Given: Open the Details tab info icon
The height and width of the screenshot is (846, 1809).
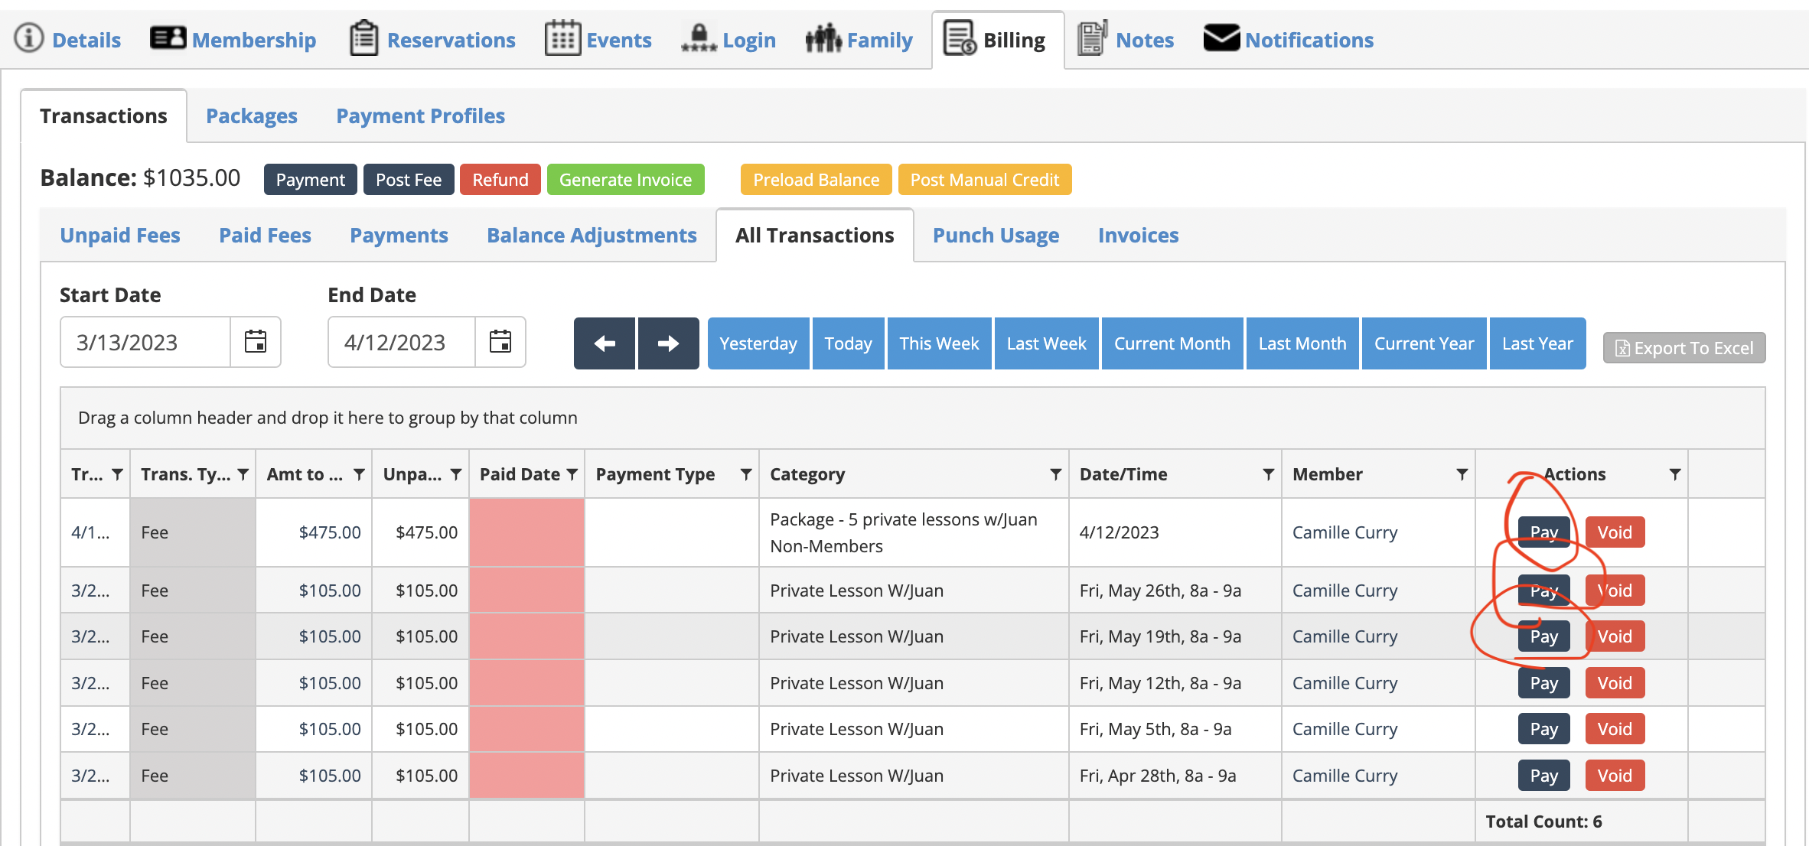Looking at the screenshot, I should [29, 39].
